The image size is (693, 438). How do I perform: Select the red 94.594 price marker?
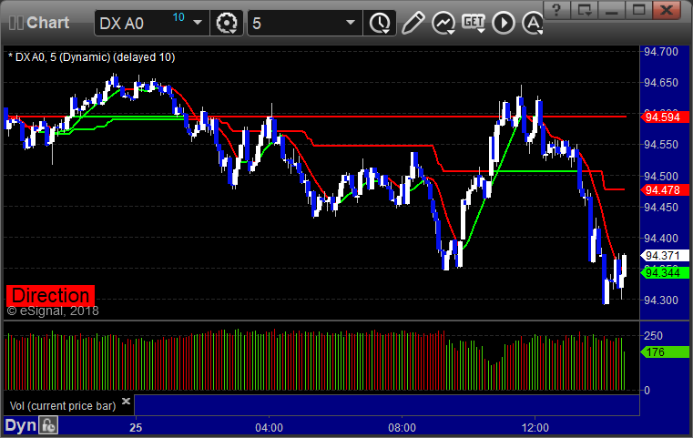[x=664, y=117]
